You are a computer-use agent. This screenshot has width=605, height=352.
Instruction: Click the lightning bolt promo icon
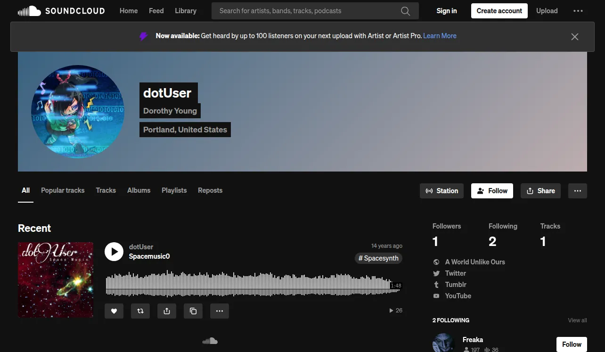(144, 36)
